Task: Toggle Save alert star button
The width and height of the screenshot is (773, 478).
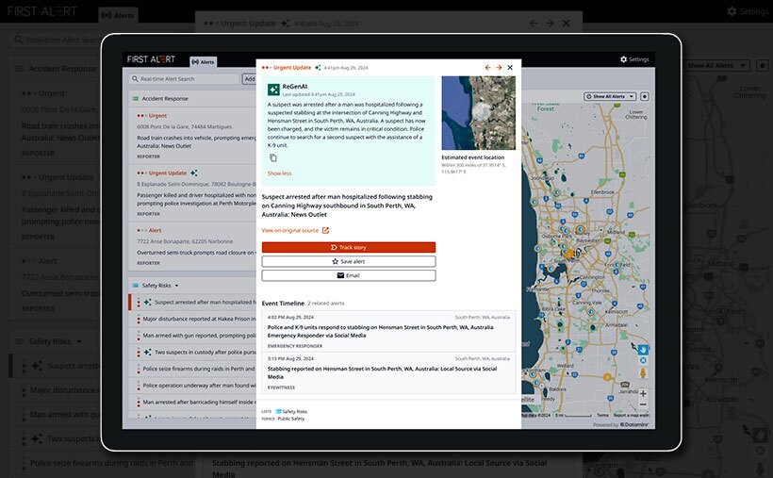Action: (349, 261)
